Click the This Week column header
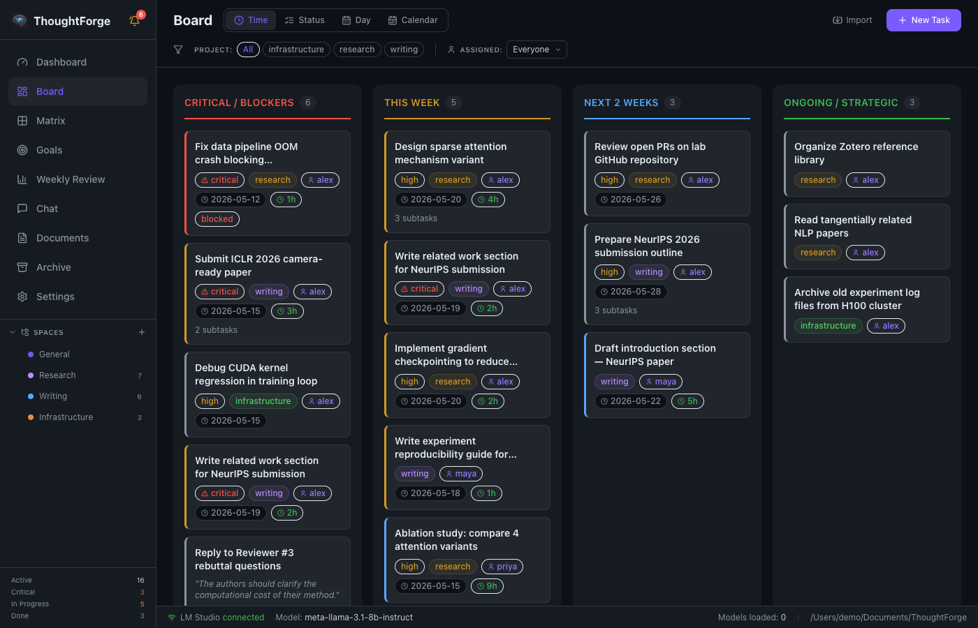 click(x=411, y=103)
